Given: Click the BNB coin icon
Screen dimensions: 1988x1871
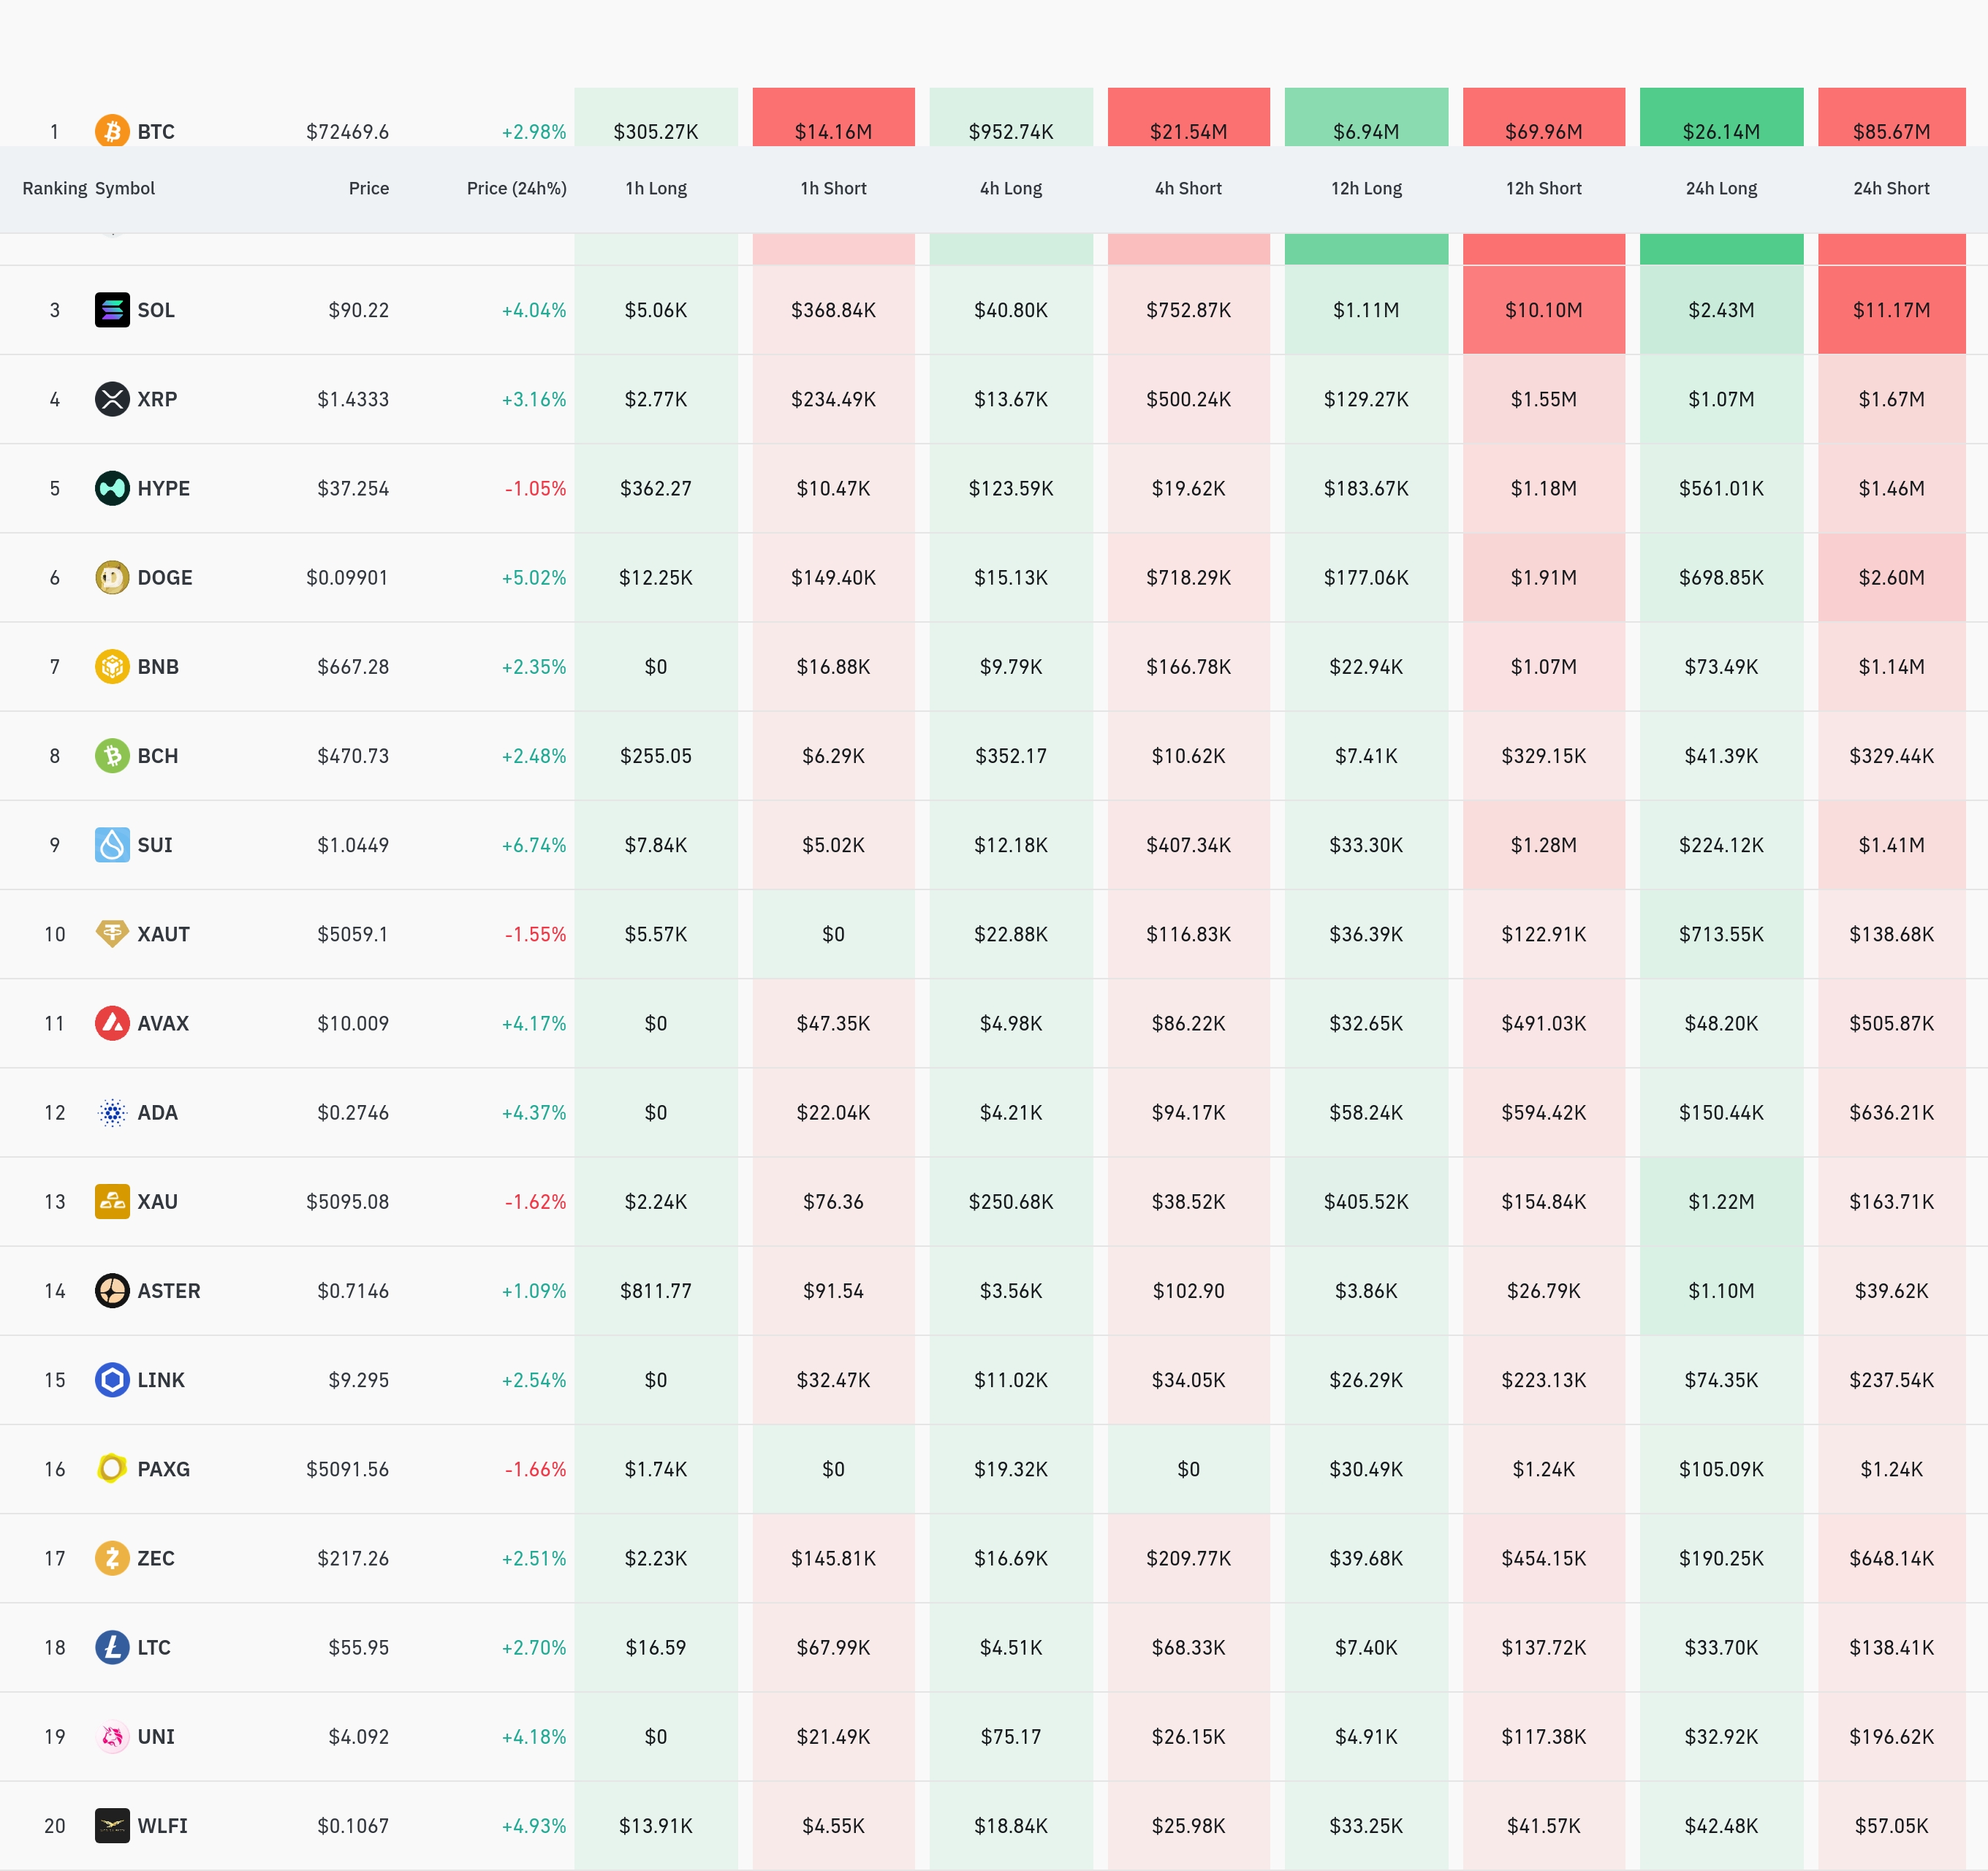Looking at the screenshot, I should [112, 666].
